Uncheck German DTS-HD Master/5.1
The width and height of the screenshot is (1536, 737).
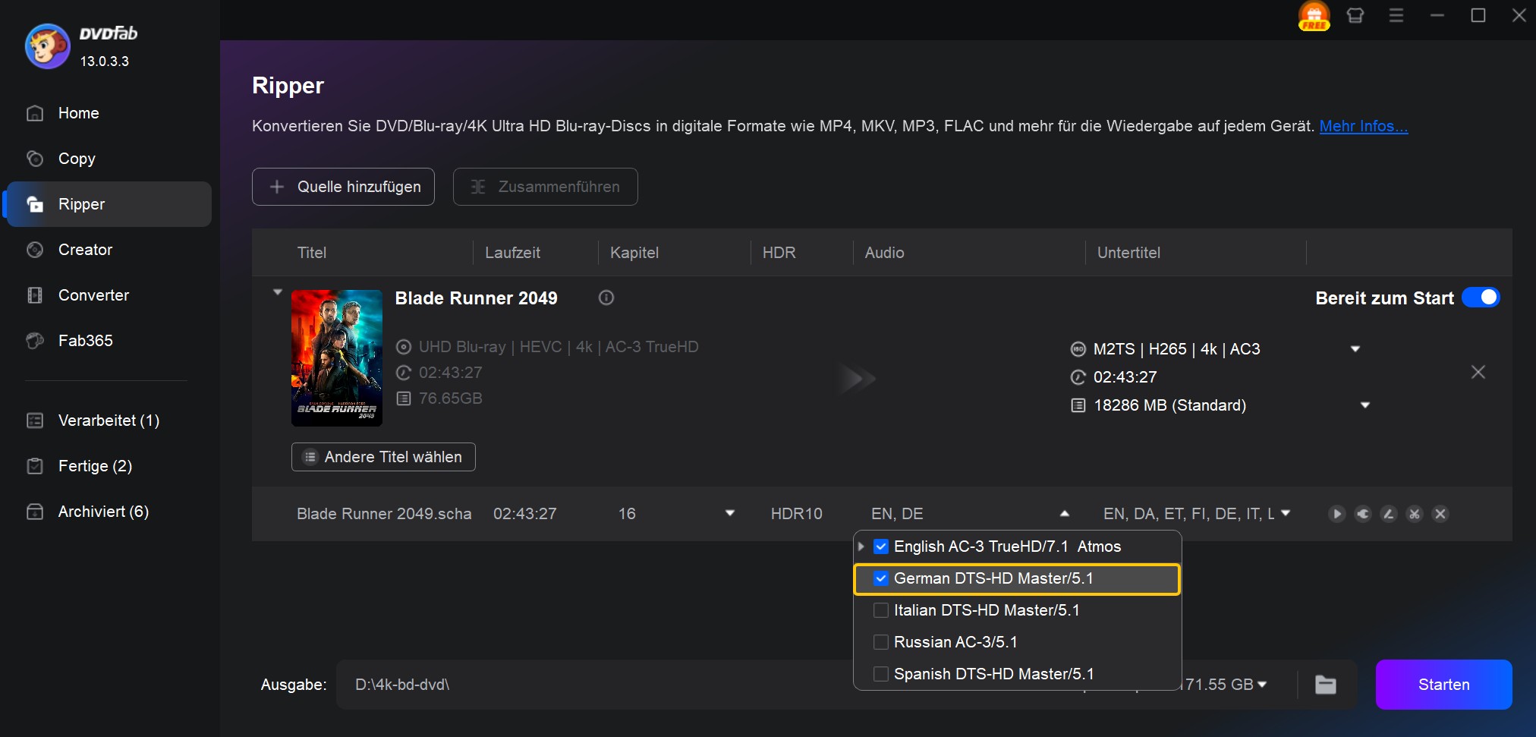(881, 578)
